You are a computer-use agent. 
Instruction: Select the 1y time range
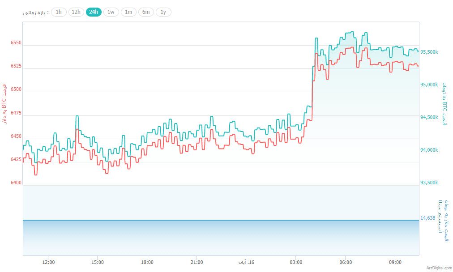(163, 12)
